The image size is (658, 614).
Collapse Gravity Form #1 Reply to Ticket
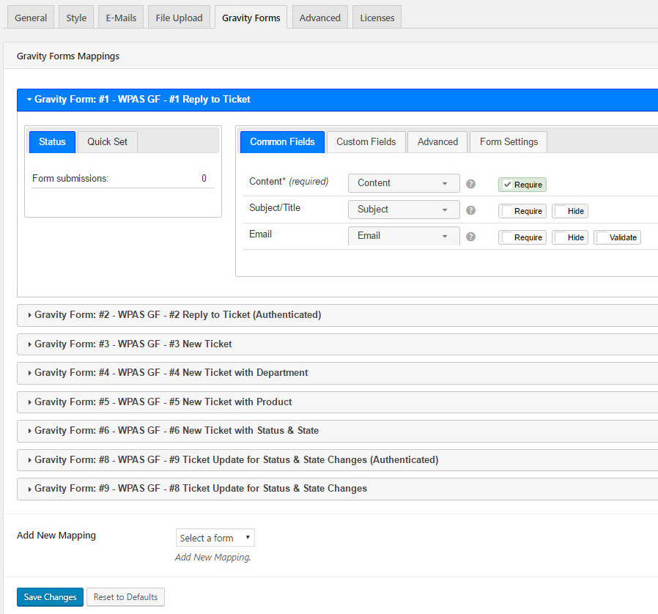[337, 100]
